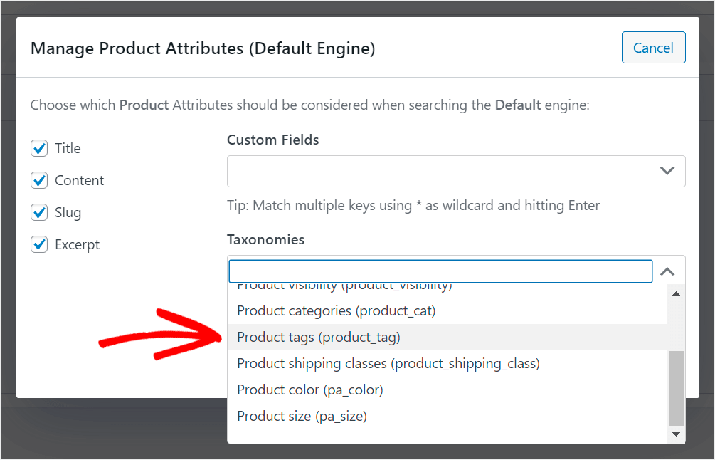The width and height of the screenshot is (715, 460).
Task: Uncheck the Content checkbox
Action: [39, 180]
